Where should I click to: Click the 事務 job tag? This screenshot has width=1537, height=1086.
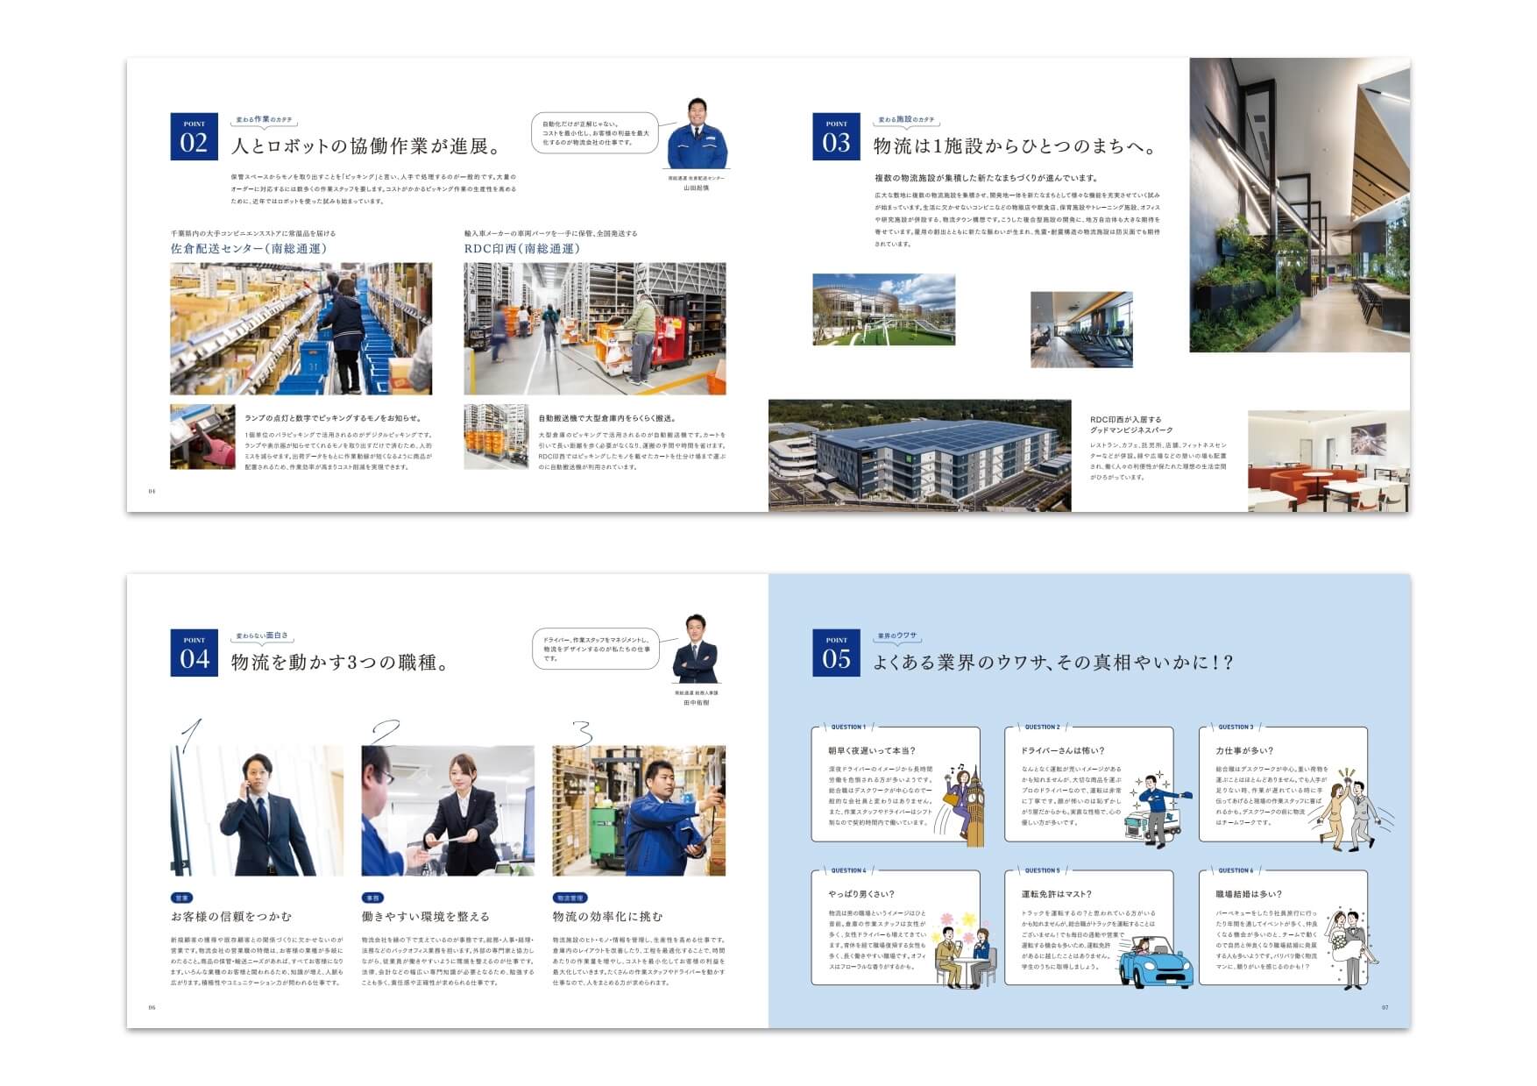pos(372,898)
